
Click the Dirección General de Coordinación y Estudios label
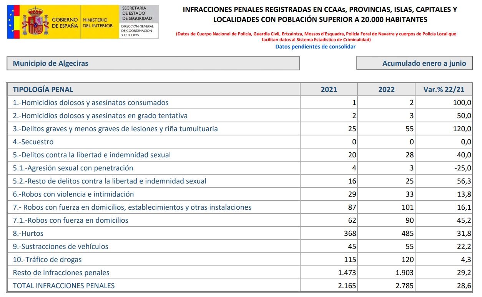click(138, 31)
